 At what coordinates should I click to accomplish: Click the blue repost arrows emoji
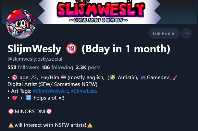pos(29,98)
